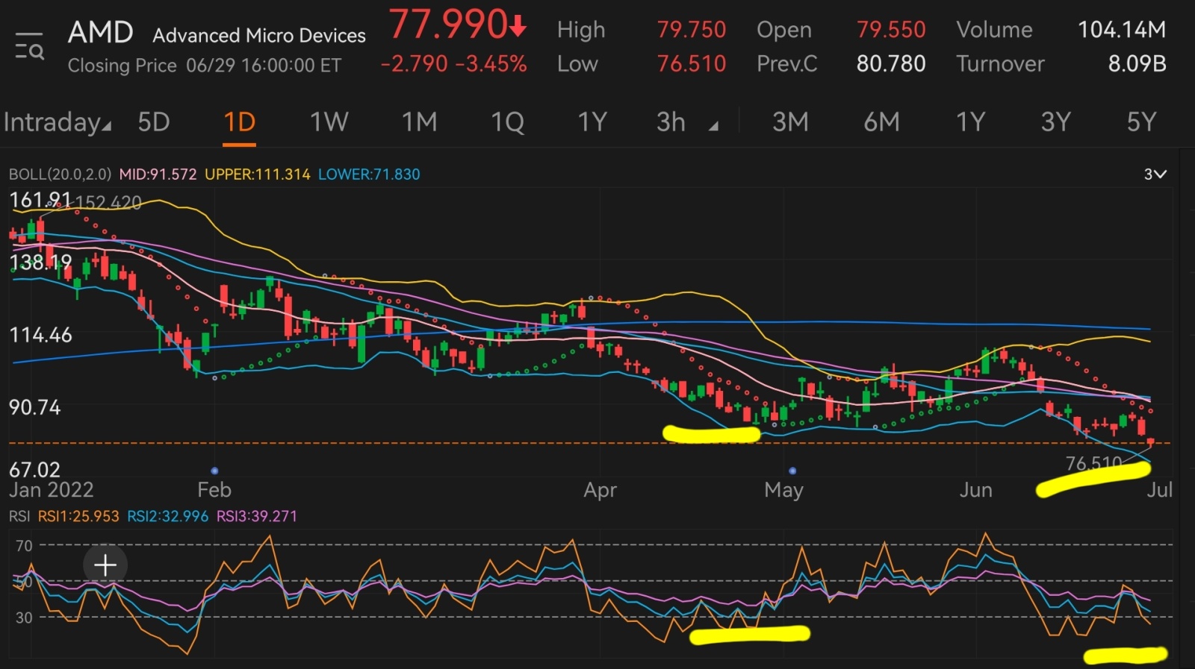Tap the Apr date axis label

click(600, 490)
